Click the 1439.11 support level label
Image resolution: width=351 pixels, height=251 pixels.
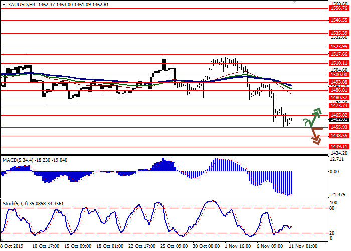[x=339, y=146]
